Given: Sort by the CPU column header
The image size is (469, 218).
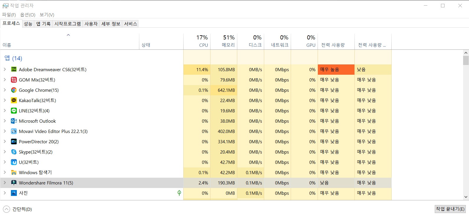Looking at the screenshot, I should coord(197,41).
